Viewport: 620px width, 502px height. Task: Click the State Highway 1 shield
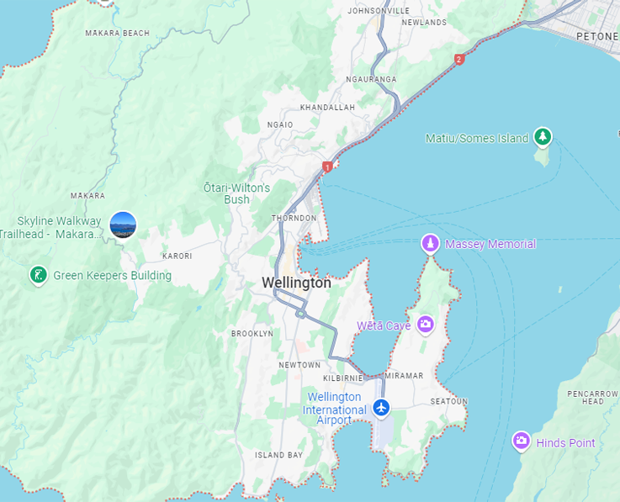(x=327, y=166)
